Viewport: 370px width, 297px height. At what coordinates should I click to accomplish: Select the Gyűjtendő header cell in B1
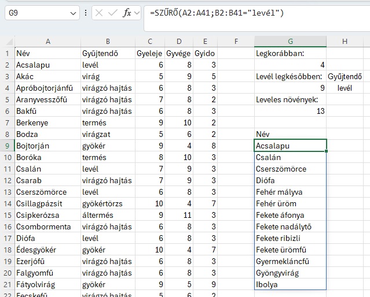107,53
